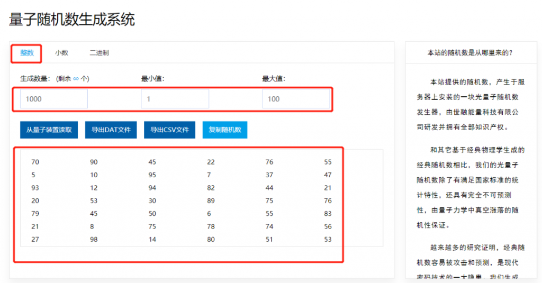
Task: Click the infinity symbol next to 剩余
Action: pos(76,79)
